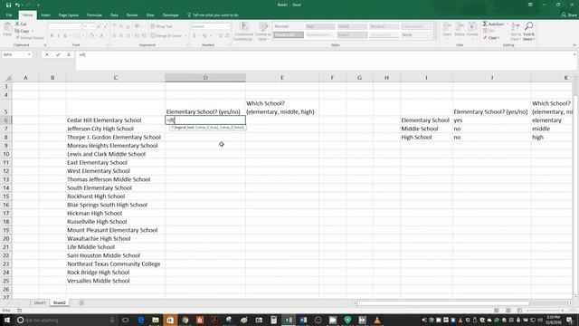Open Chrome from the taskbar
The height and width of the screenshot is (326, 579).
[185, 320]
